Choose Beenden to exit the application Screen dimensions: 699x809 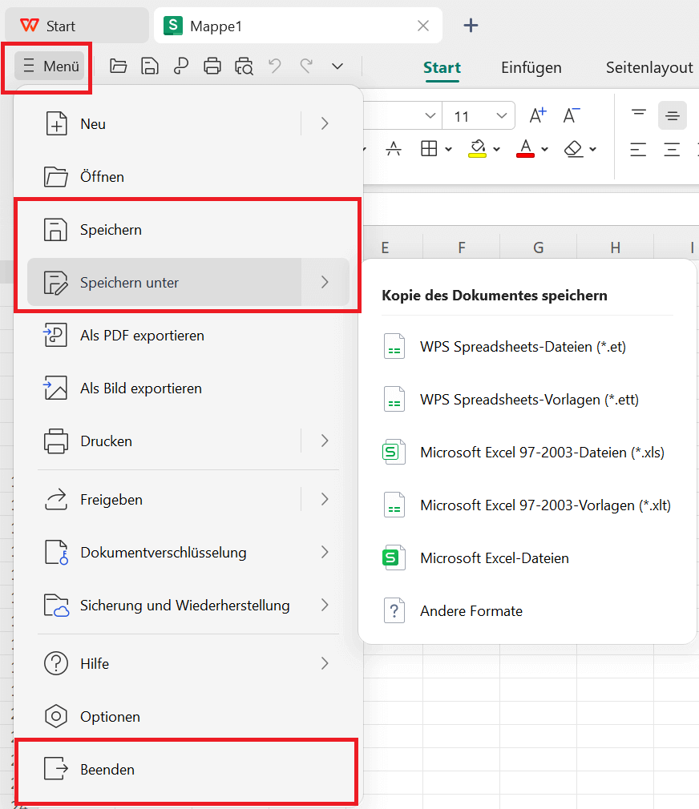(107, 769)
